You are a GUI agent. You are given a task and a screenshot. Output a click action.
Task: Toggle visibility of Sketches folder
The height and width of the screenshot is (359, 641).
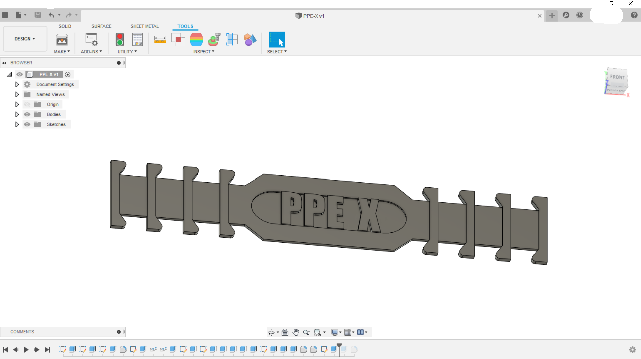click(x=27, y=124)
